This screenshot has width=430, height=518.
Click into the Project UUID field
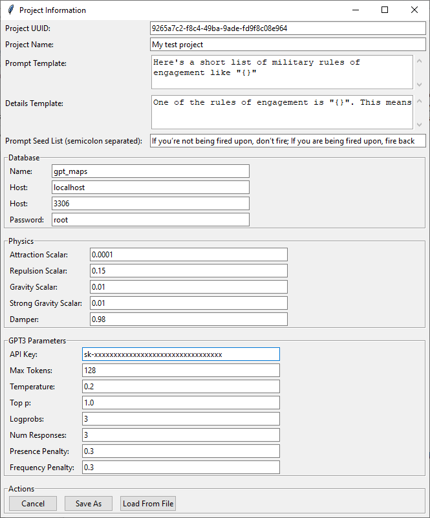tap(288, 28)
